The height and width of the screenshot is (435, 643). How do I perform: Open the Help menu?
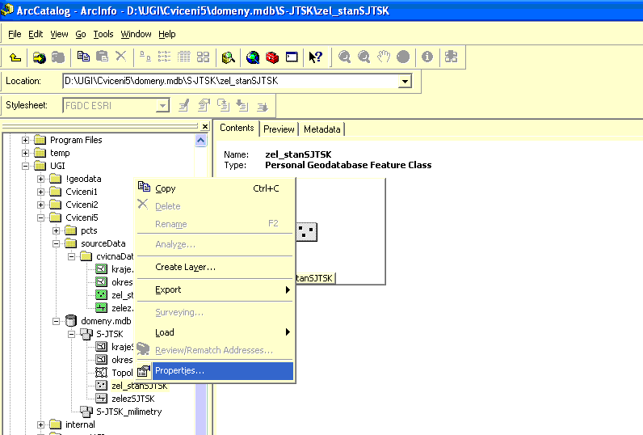coord(167,34)
